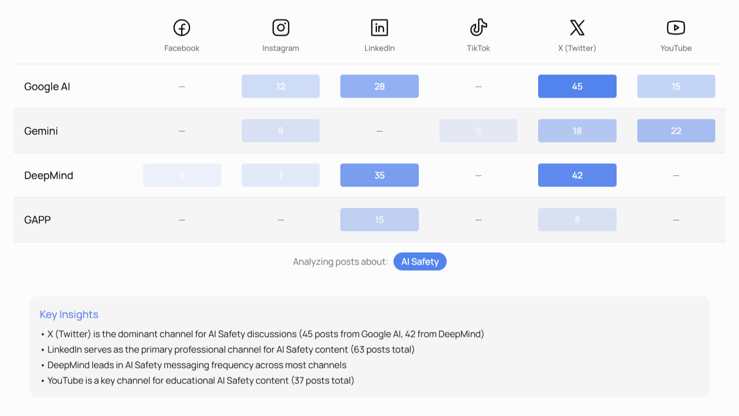
Task: Click Google AI's 28 LinkedIn posts cell
Action: click(379, 86)
